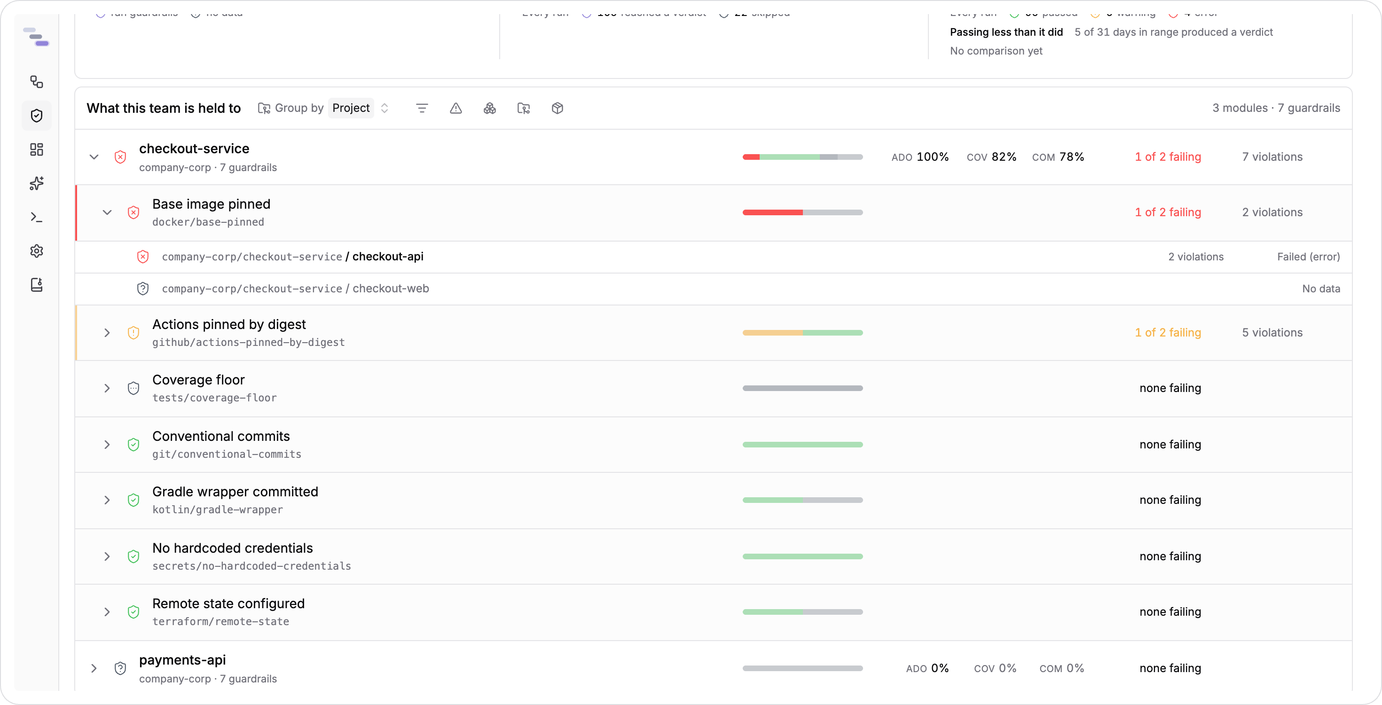1382x705 pixels.
Task: Click the filter lines icon in the toolbar
Action: (422, 109)
